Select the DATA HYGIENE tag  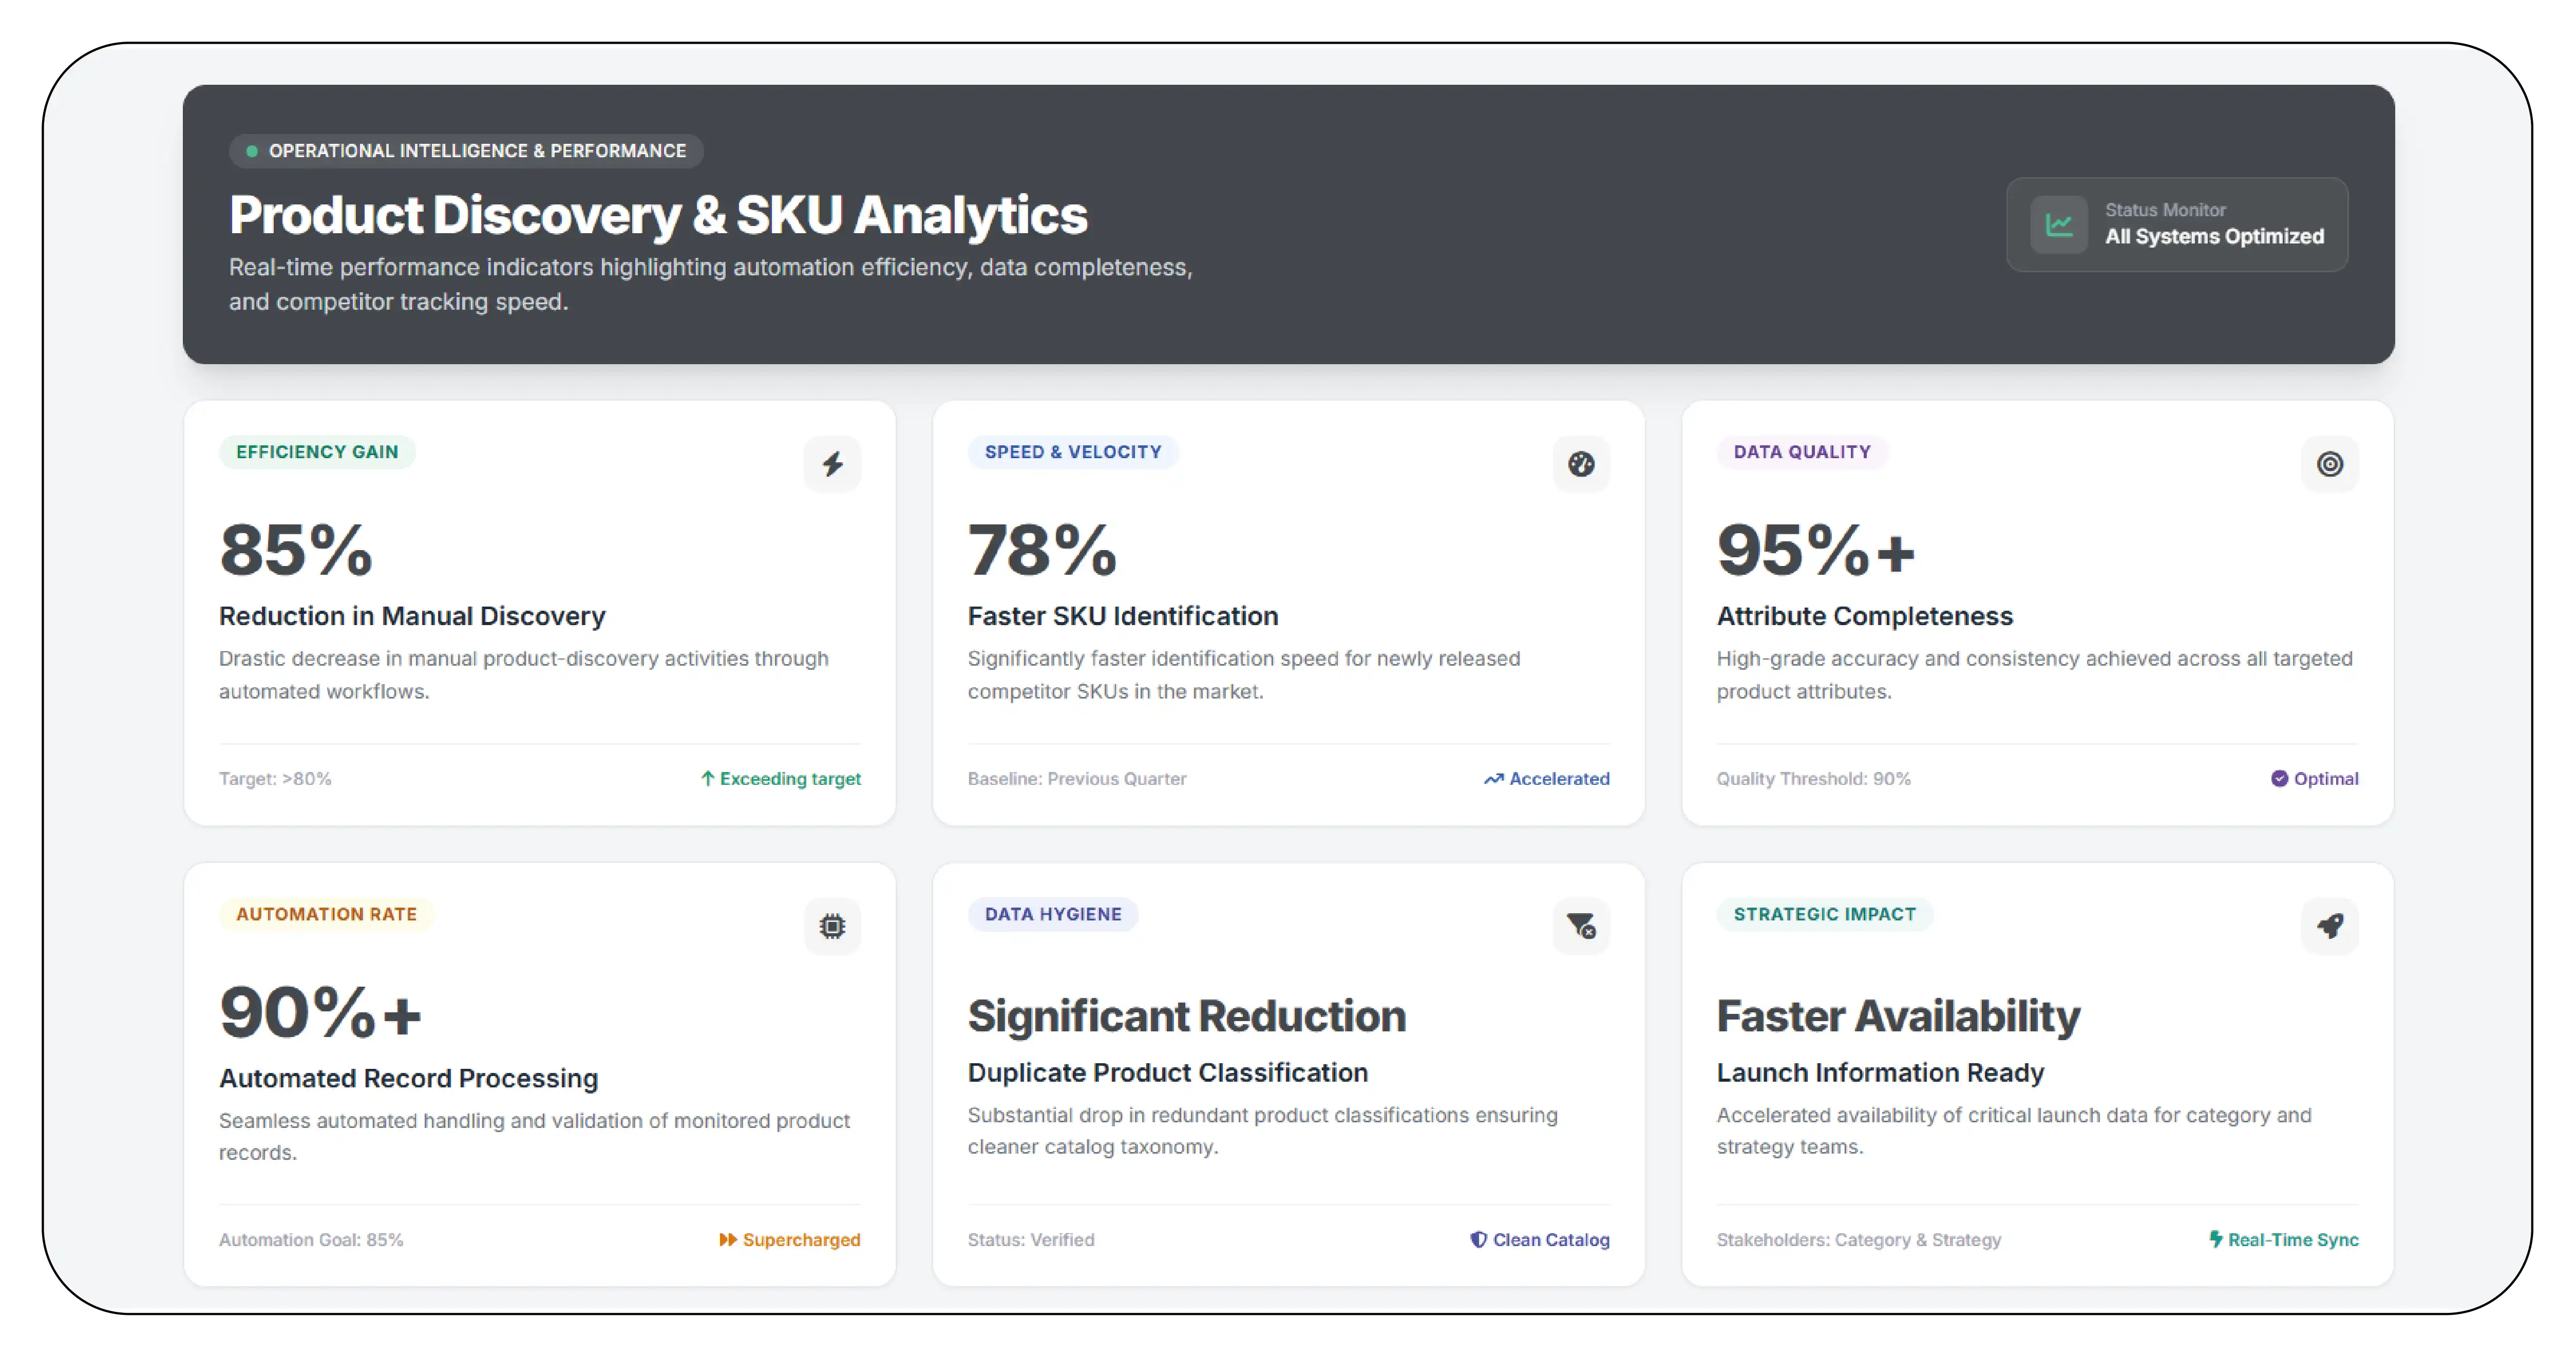tap(1053, 914)
